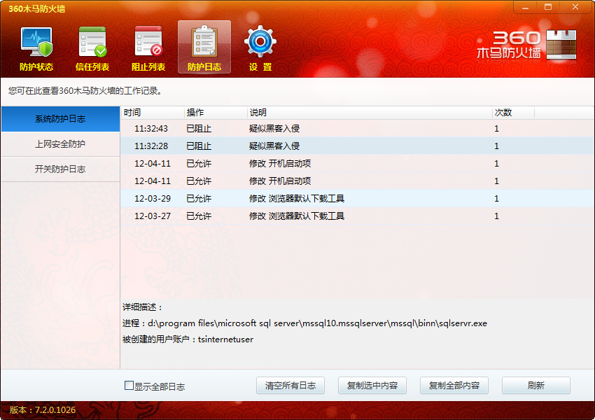The width and height of the screenshot is (595, 420).
Task: Sort by the 时间 column header
Action: coord(153,113)
